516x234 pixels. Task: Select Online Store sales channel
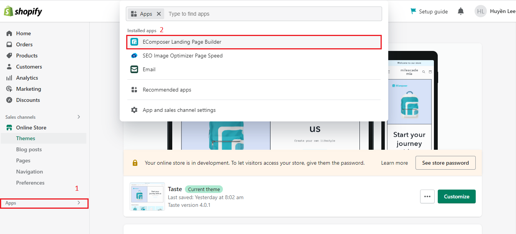(31, 128)
